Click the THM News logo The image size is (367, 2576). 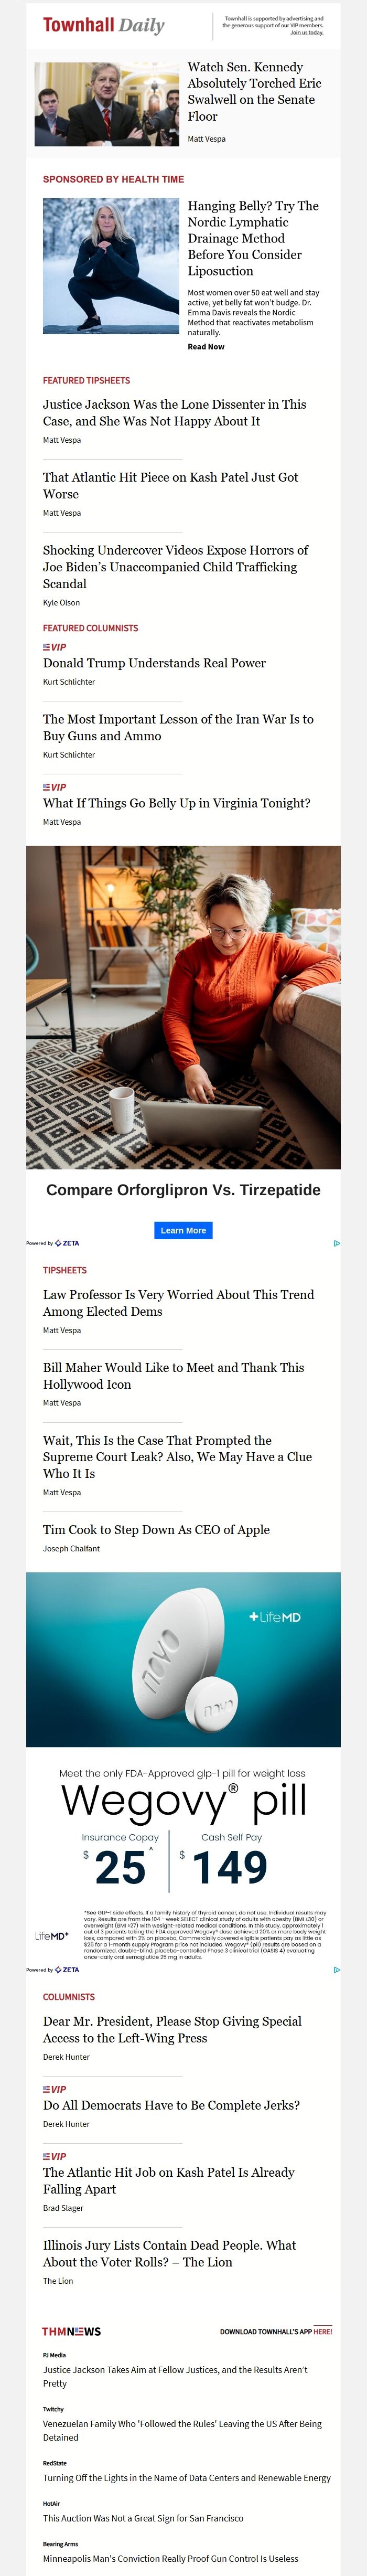(x=71, y=2331)
